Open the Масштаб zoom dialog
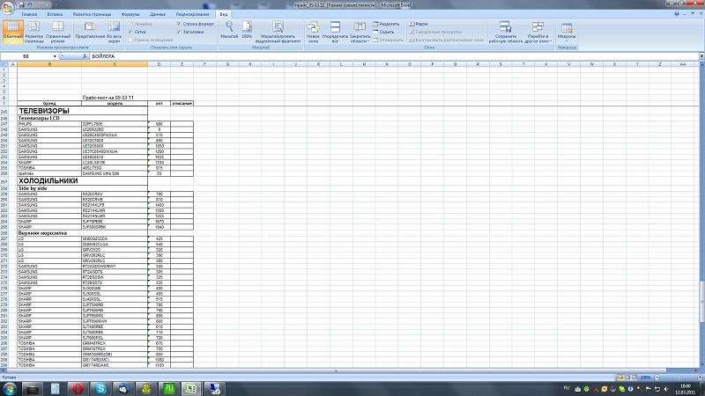 229,30
